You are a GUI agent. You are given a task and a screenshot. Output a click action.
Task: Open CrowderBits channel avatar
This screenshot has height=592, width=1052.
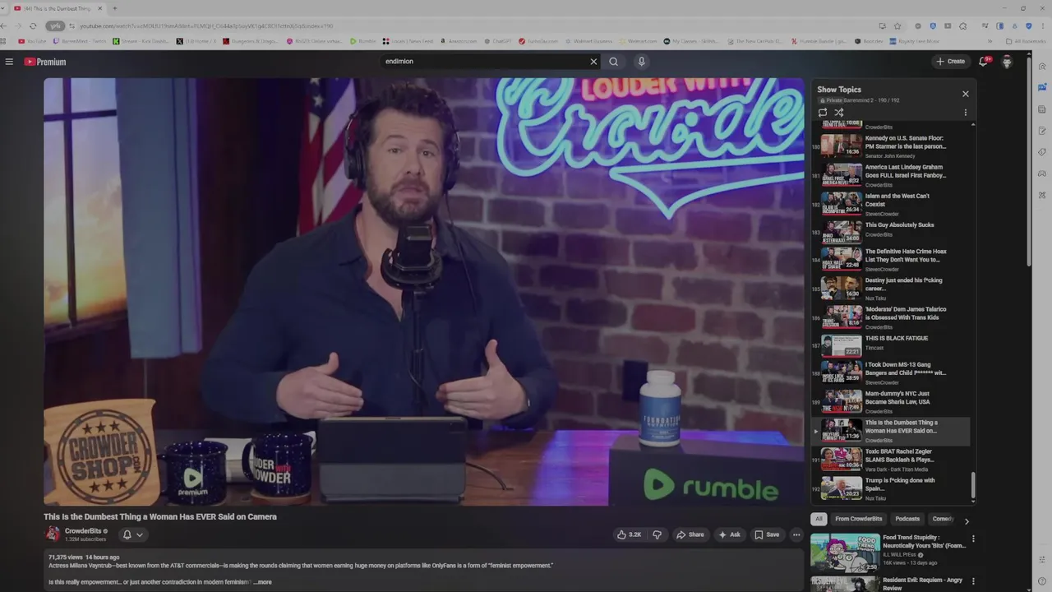(53, 534)
